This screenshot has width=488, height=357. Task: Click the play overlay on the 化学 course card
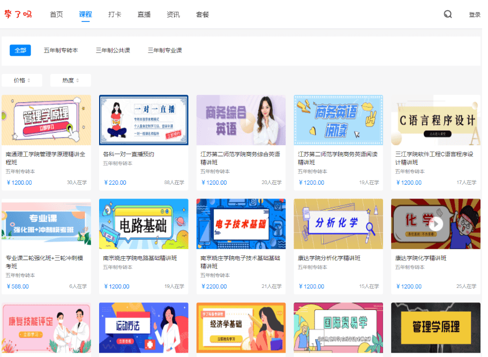tap(436, 224)
